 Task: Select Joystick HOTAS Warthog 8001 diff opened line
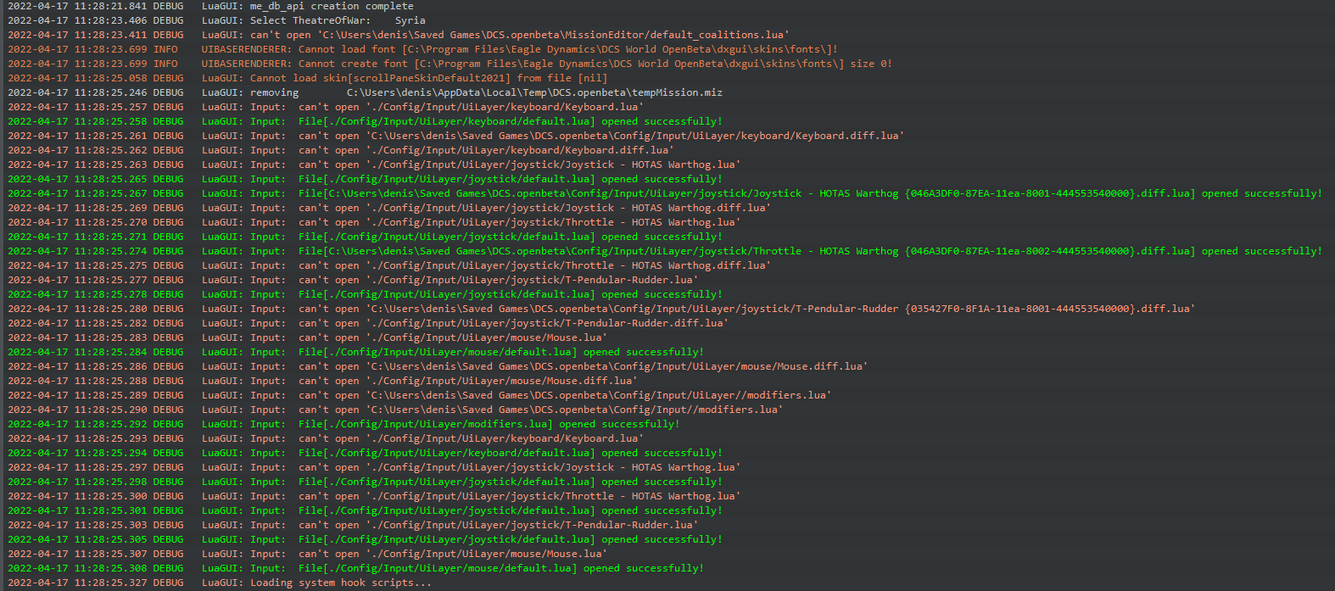pos(664,193)
